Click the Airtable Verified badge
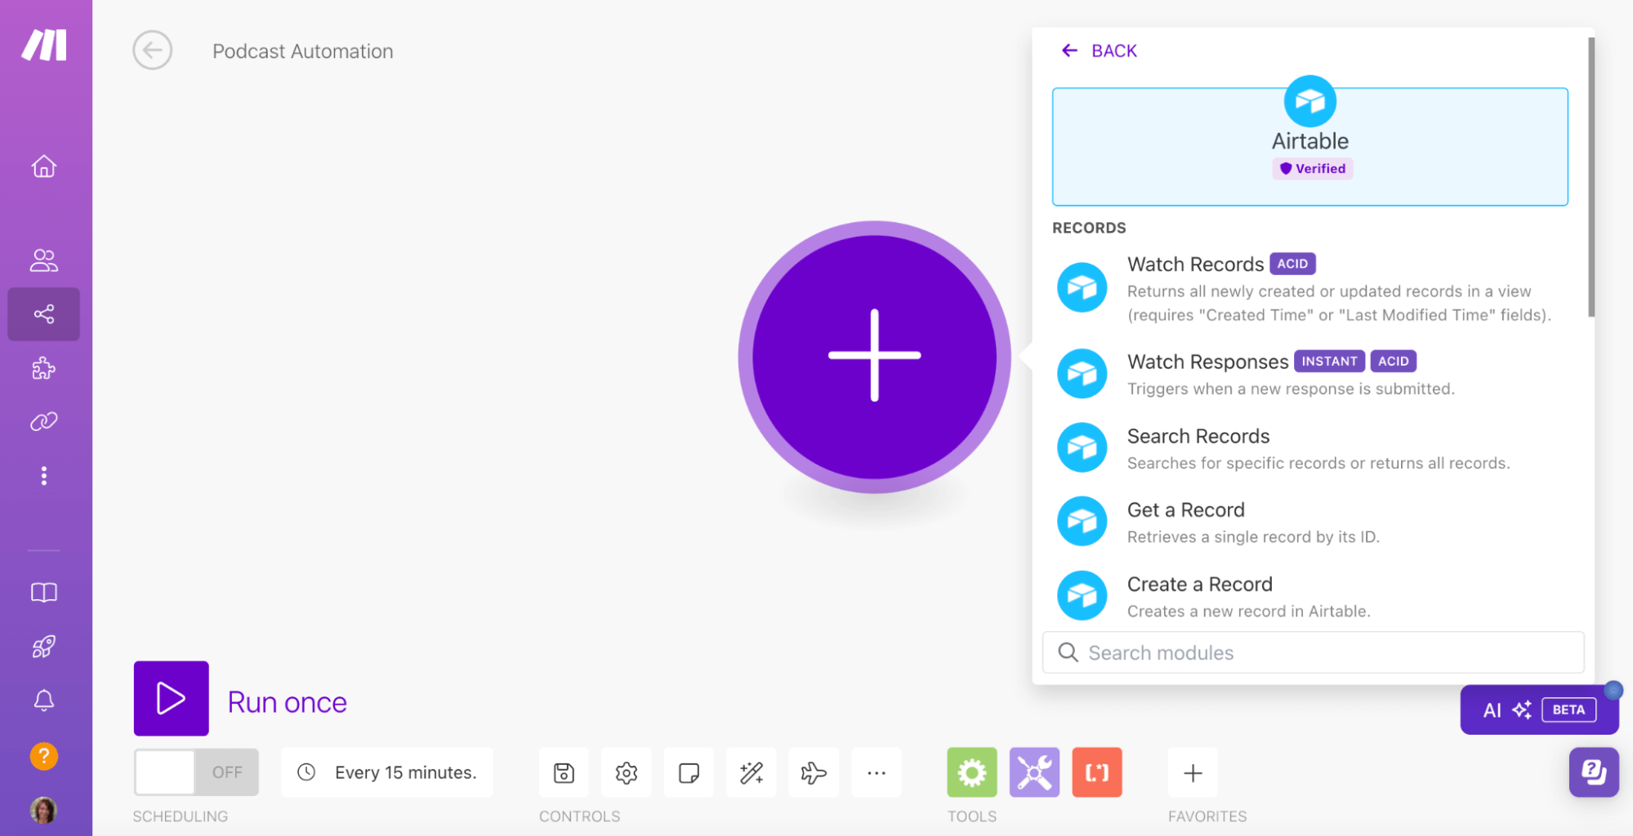 tap(1312, 168)
